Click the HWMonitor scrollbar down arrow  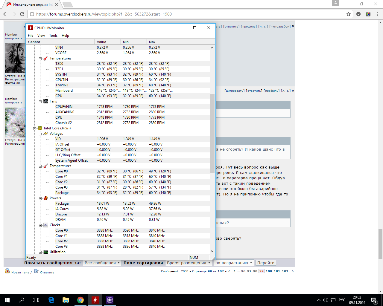212,252
